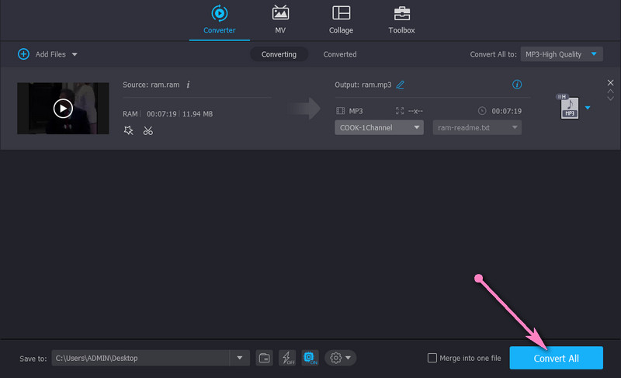
Task: Toggle GPU hardware acceleration chip icon
Action: [310, 358]
